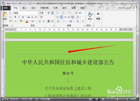
Task: Open font color dropdown arrow
Action: pyautogui.click(x=30, y=21)
